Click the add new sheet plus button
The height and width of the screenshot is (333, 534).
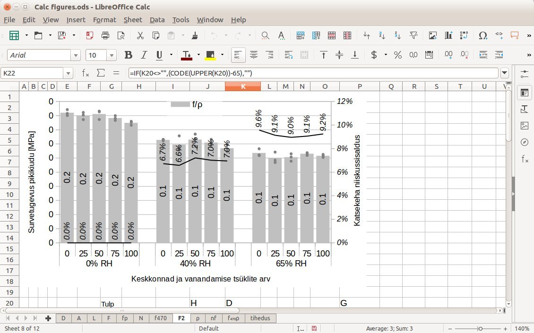[x=48, y=318]
